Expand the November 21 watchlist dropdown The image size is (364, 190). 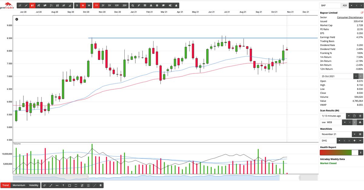click(x=354, y=134)
